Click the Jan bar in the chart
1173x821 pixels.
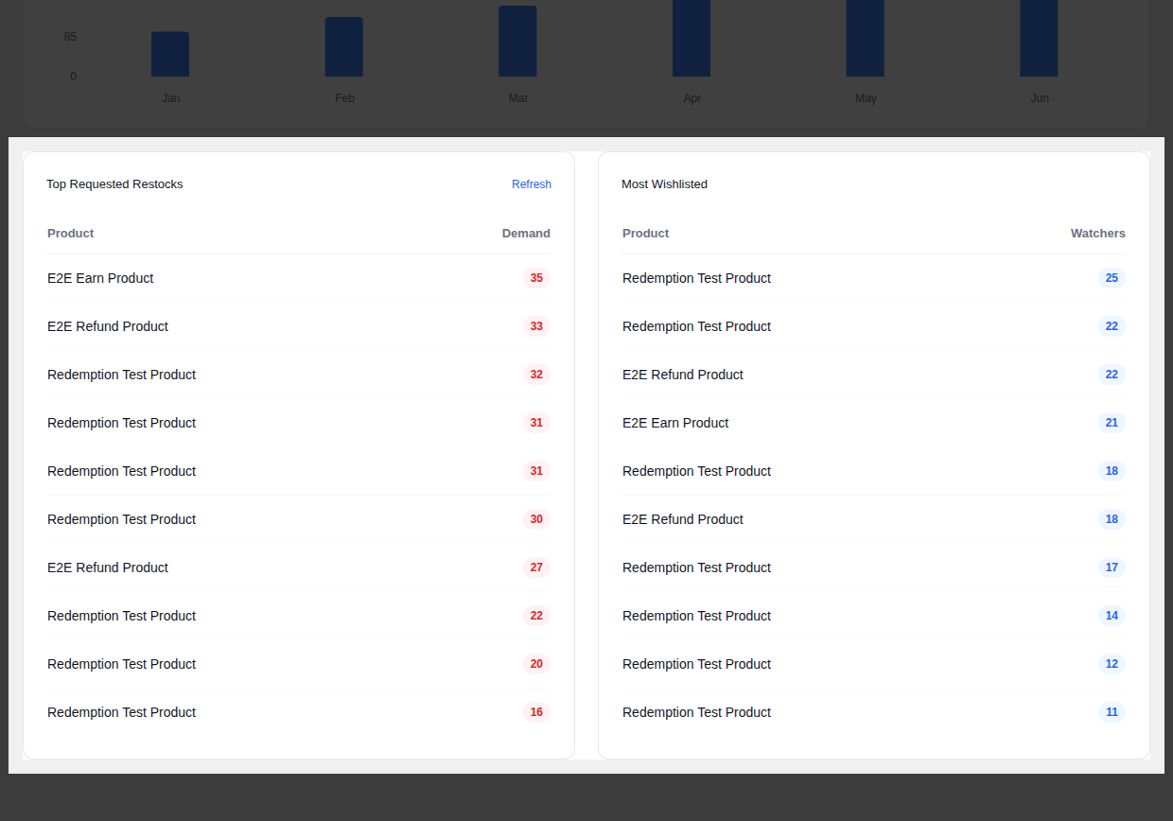point(170,54)
